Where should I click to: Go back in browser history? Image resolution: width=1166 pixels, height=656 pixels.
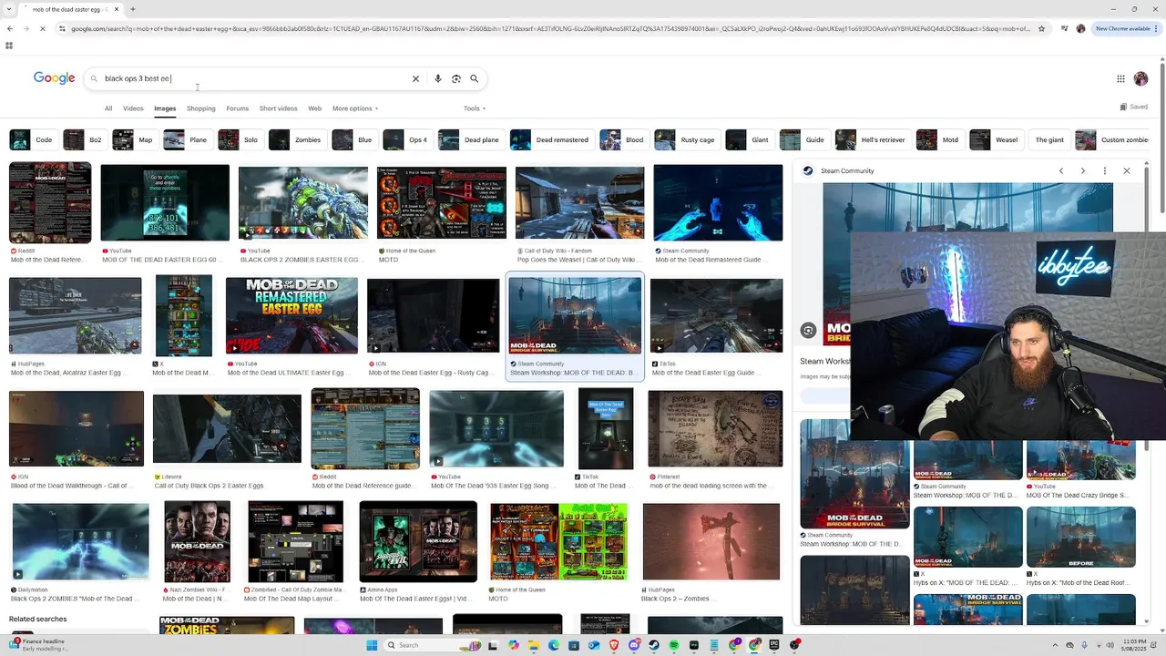[x=9, y=28]
